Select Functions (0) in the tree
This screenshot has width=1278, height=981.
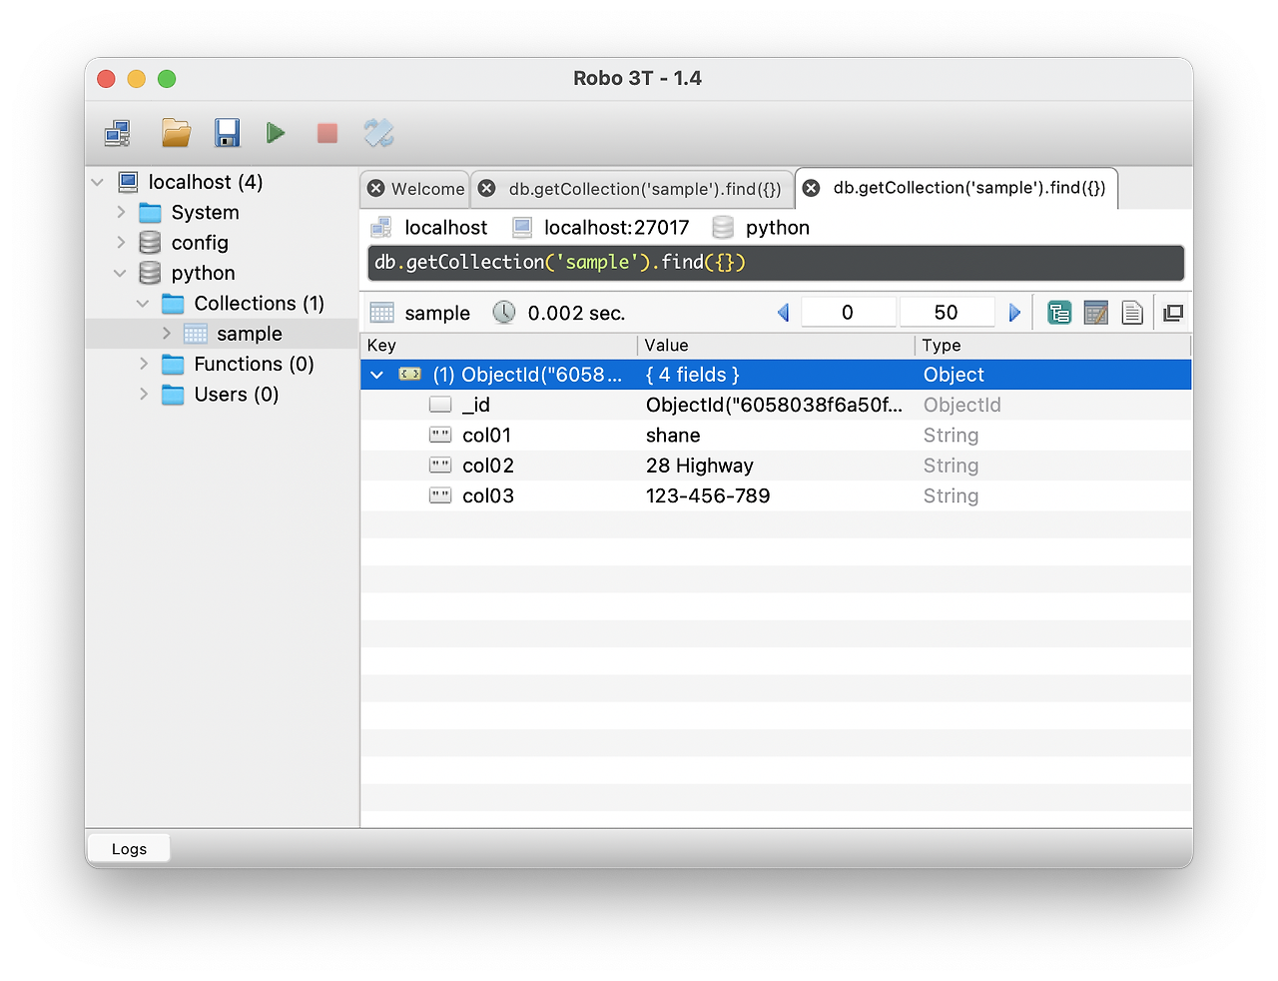click(x=255, y=364)
